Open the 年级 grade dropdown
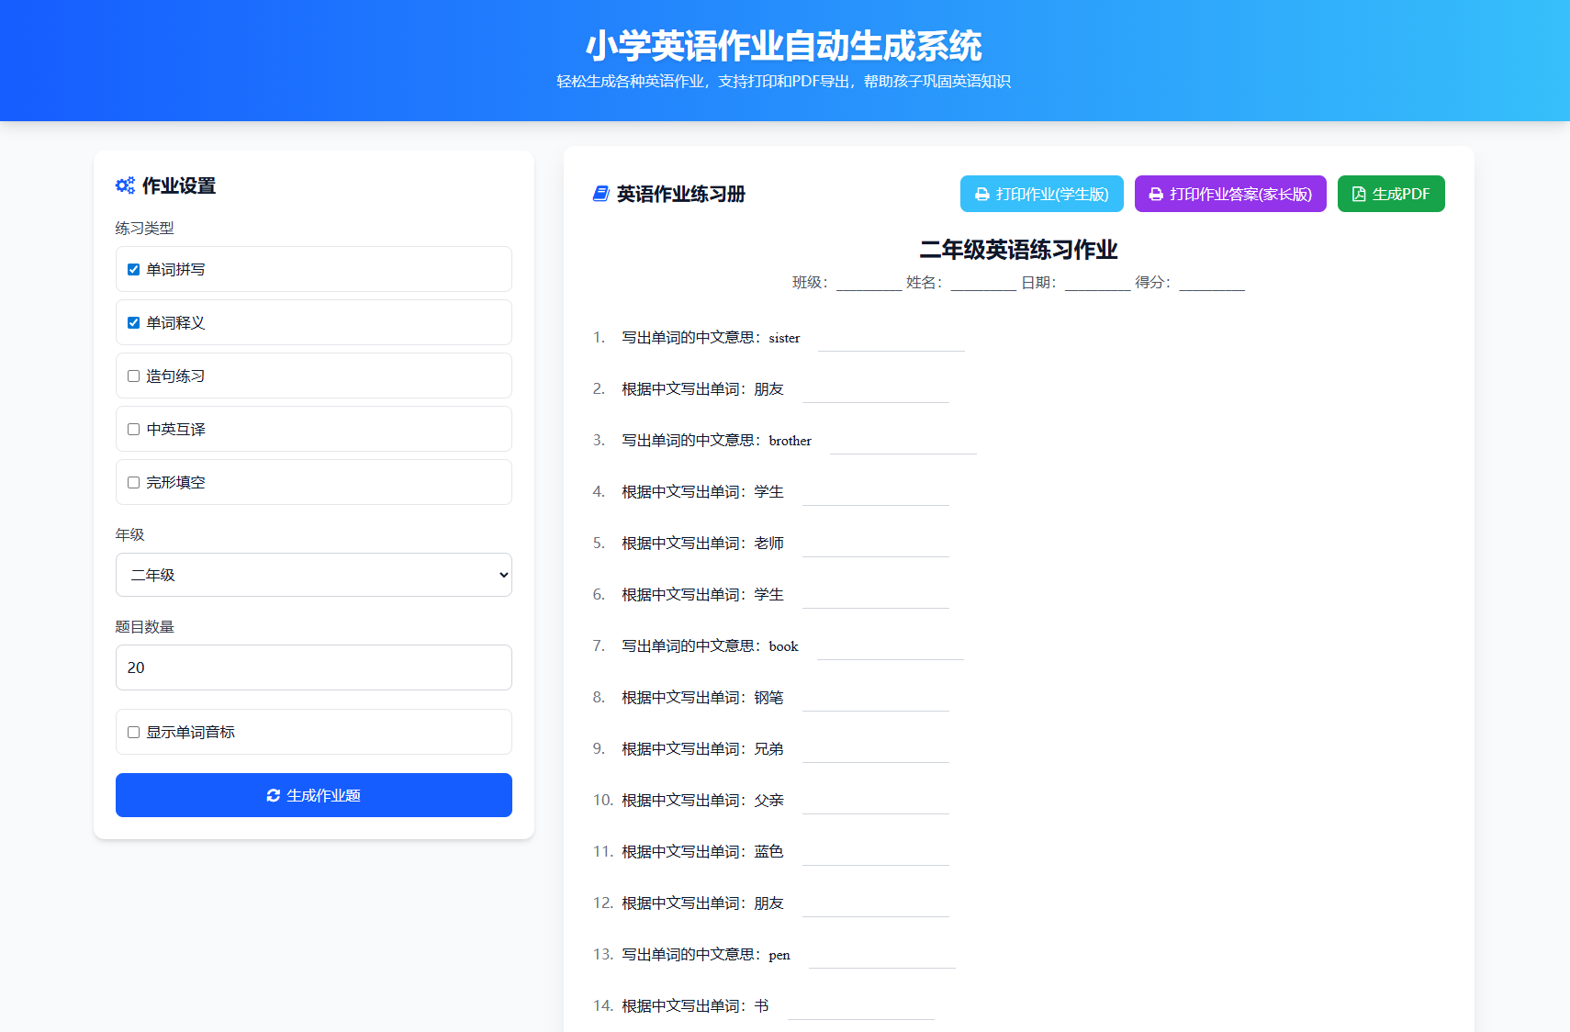1570x1032 pixels. pos(313,575)
